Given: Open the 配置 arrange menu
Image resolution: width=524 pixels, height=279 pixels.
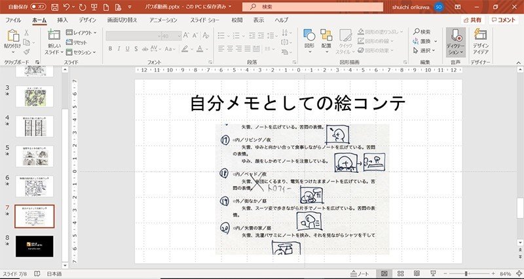Looking at the screenshot, I should click(326, 41).
